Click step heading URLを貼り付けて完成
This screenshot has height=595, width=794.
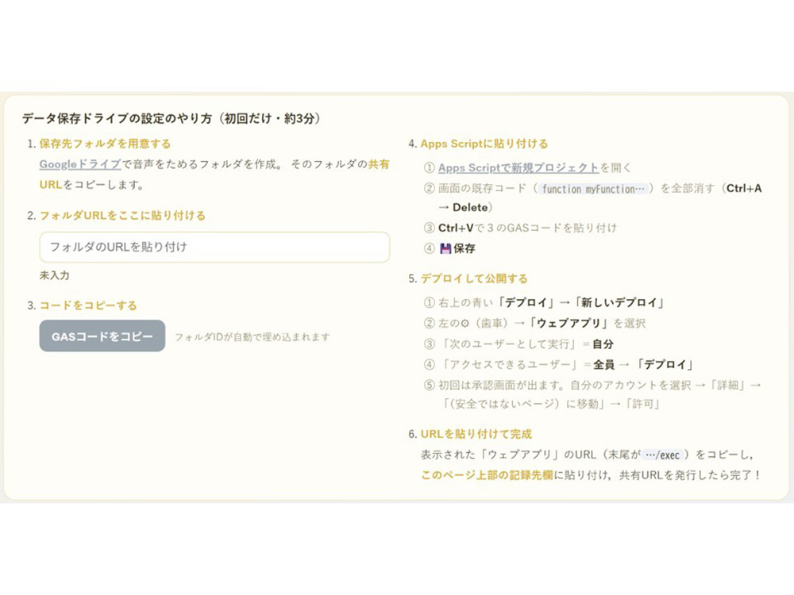point(476,434)
